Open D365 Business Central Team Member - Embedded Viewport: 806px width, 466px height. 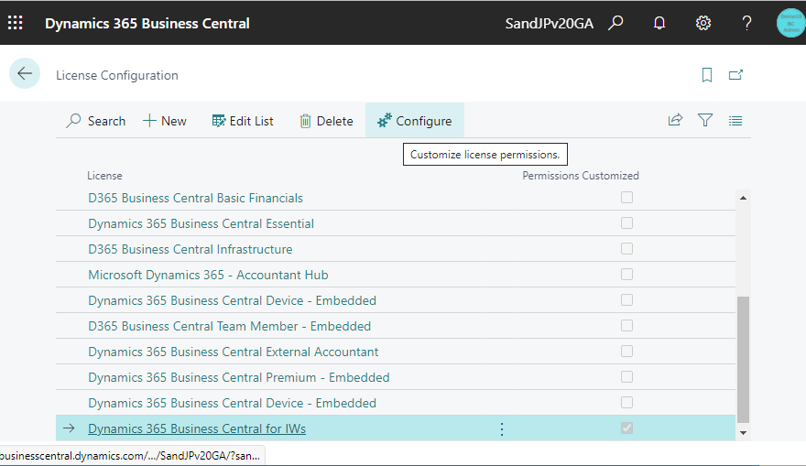[229, 326]
